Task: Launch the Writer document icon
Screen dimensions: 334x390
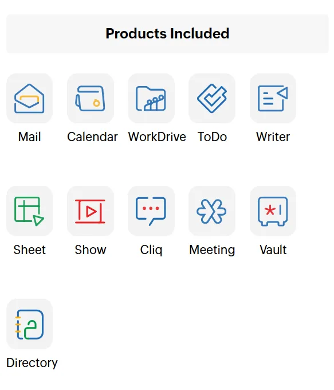Action: (273, 98)
